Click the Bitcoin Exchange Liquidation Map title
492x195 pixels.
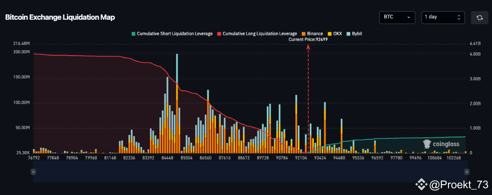(60, 17)
